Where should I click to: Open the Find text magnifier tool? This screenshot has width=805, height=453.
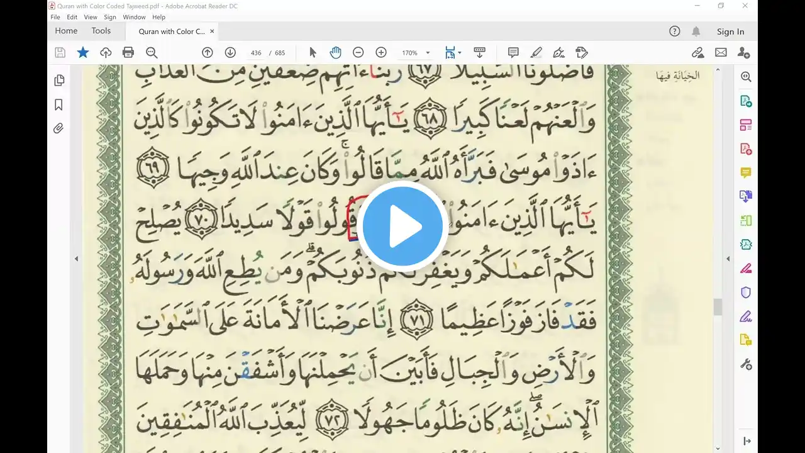[x=152, y=53]
